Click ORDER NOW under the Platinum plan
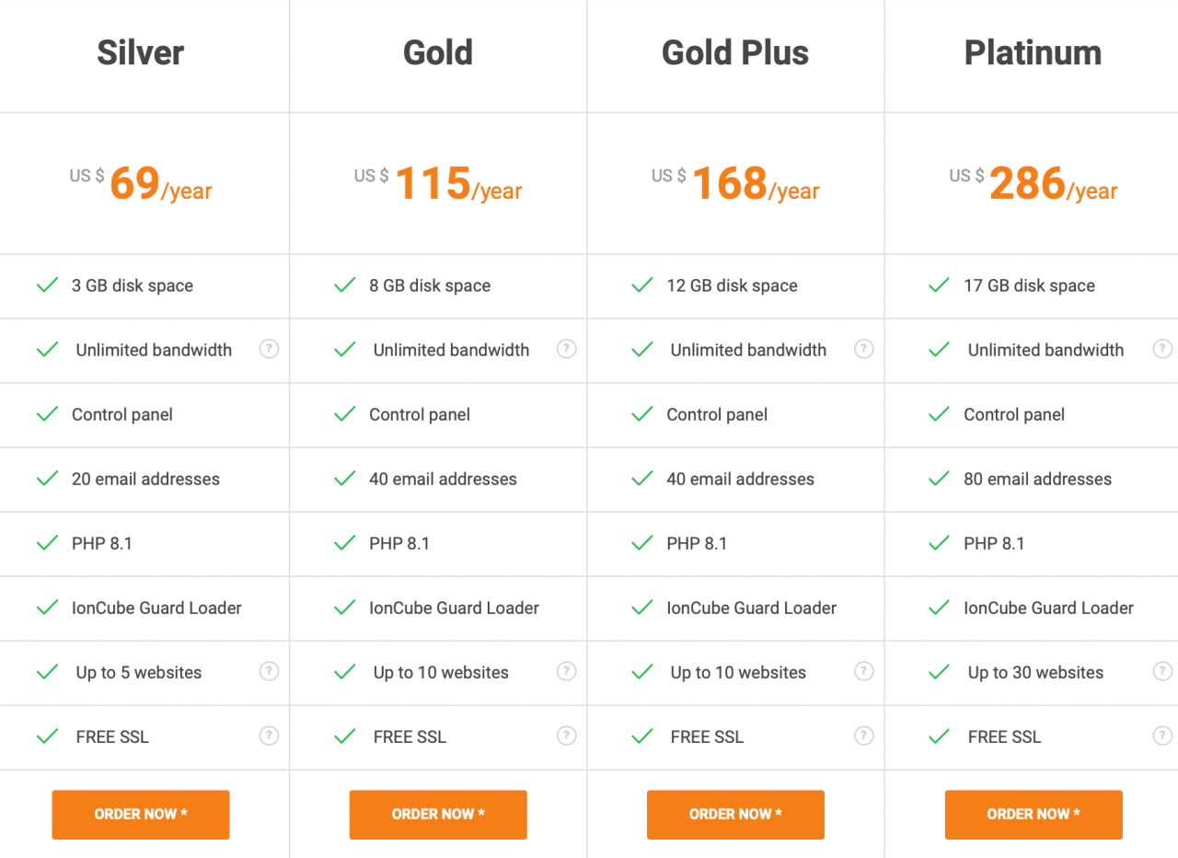This screenshot has width=1178, height=858. point(1033,814)
